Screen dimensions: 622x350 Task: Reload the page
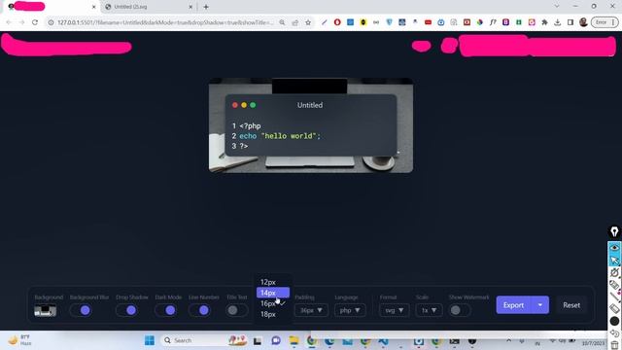(x=35, y=22)
